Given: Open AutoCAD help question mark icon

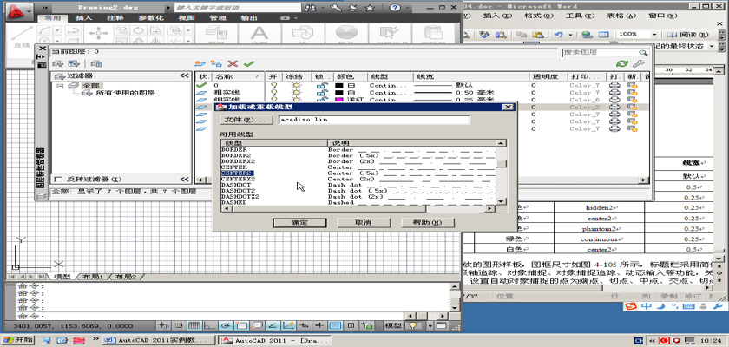Looking at the screenshot, I should click(395, 8).
